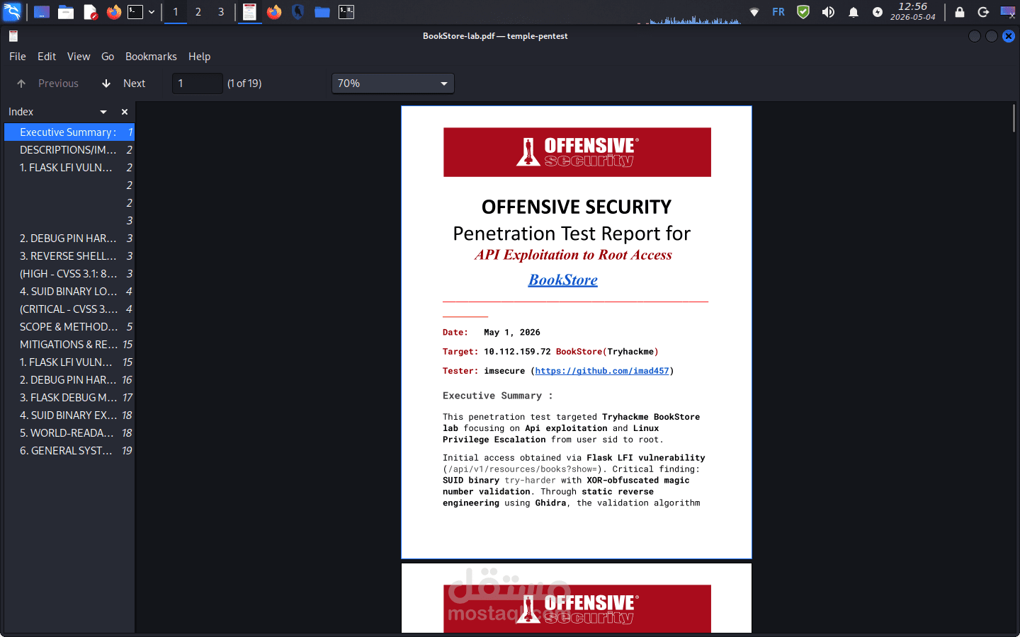Select 'DESCRIPTIONS/IM…' index entry
Image resolution: width=1020 pixels, height=637 pixels.
click(69, 150)
